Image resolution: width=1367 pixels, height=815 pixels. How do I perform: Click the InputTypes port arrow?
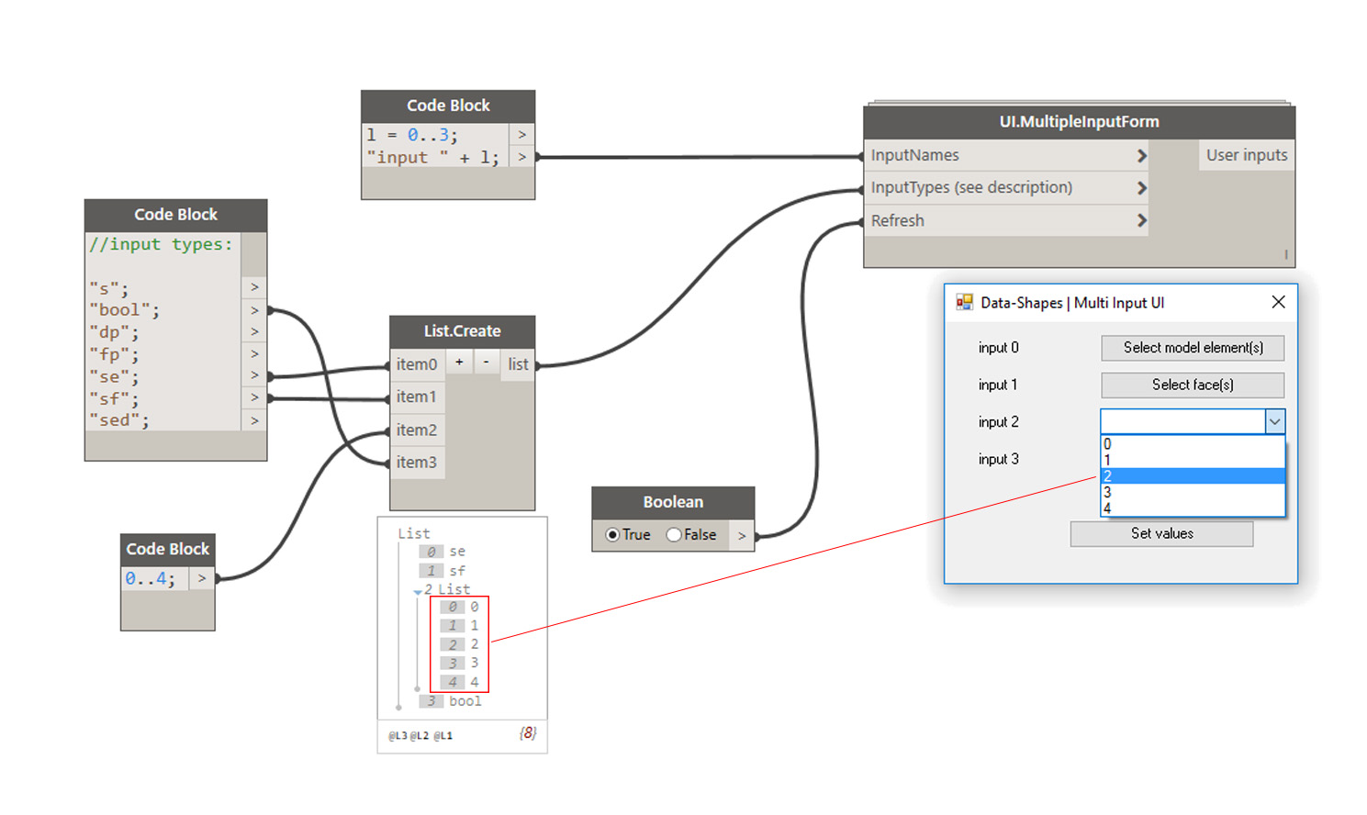(x=1141, y=188)
